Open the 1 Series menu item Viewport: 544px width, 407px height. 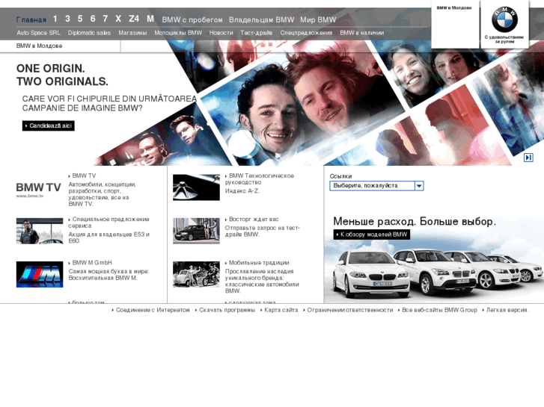coord(55,19)
